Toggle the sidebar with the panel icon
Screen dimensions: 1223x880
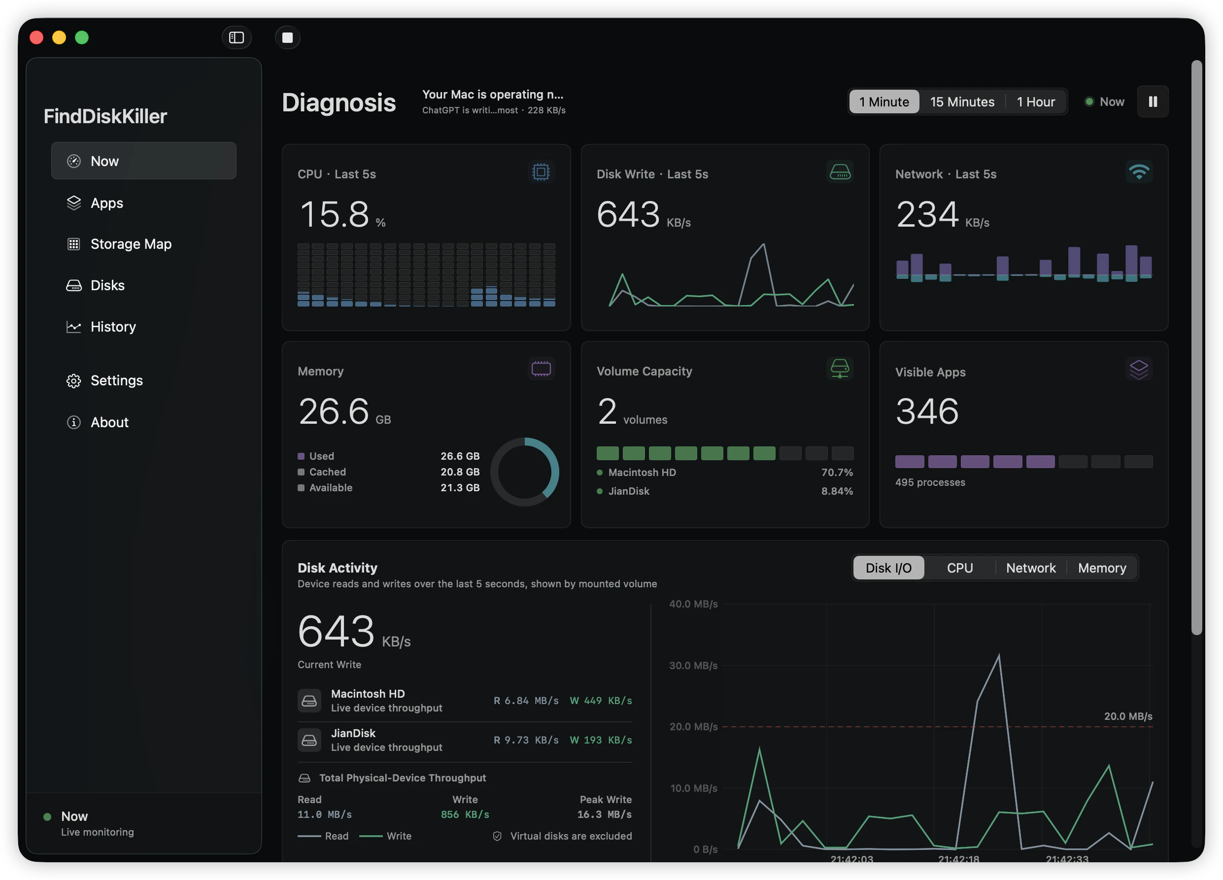(236, 38)
